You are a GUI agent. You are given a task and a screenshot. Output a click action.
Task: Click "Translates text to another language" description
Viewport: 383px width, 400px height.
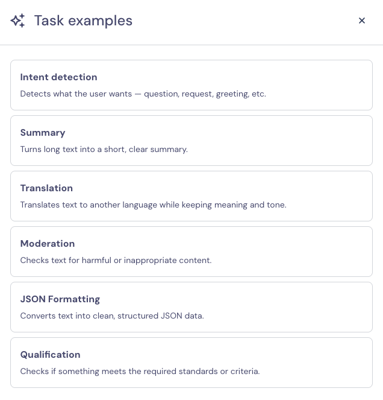coord(153,205)
